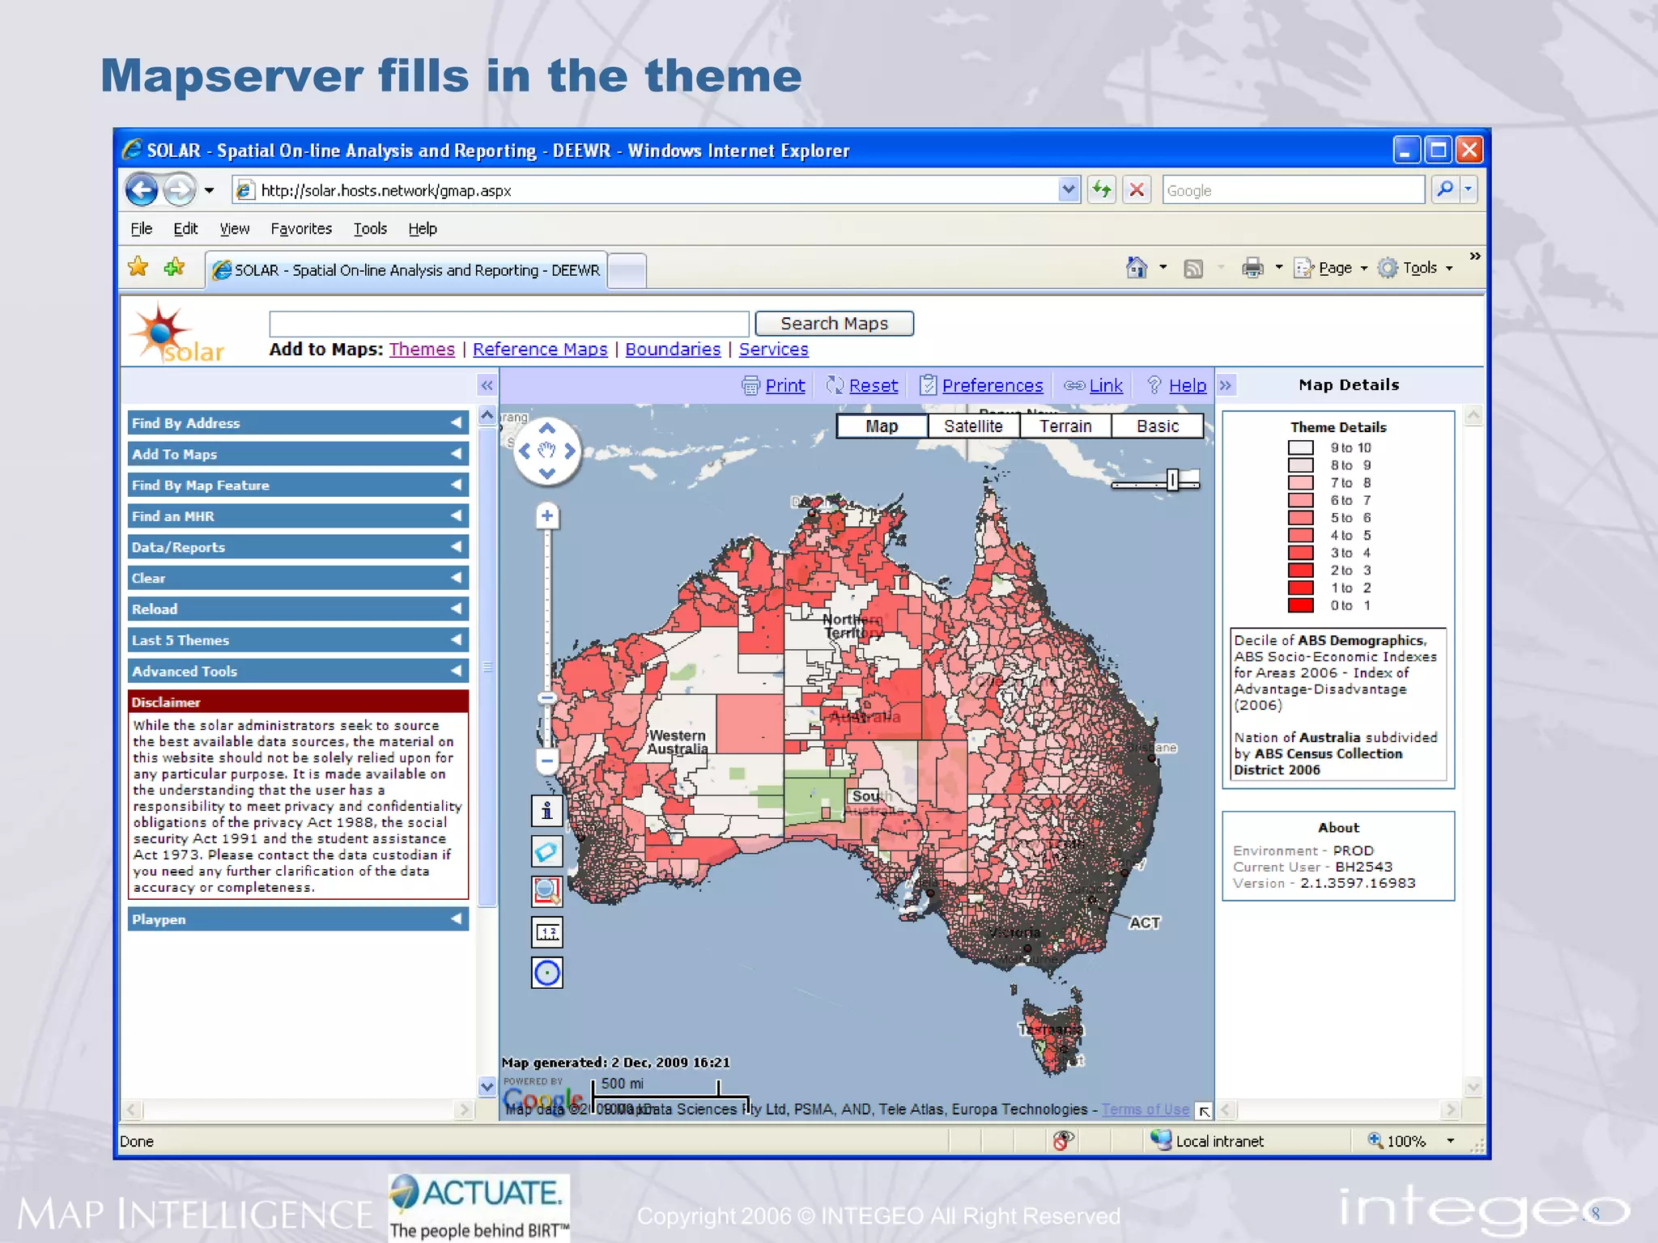The width and height of the screenshot is (1658, 1243).
Task: Click the Stop loading red X icon
Action: point(1137,189)
